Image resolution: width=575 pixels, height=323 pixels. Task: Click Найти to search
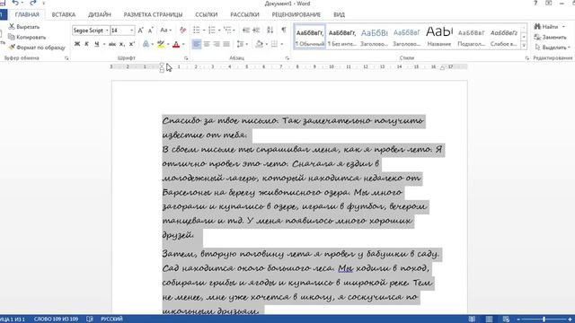click(550, 27)
